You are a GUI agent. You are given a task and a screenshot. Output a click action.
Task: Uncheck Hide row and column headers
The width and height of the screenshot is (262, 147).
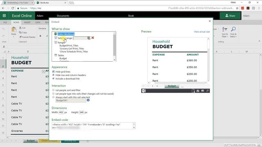point(53,75)
